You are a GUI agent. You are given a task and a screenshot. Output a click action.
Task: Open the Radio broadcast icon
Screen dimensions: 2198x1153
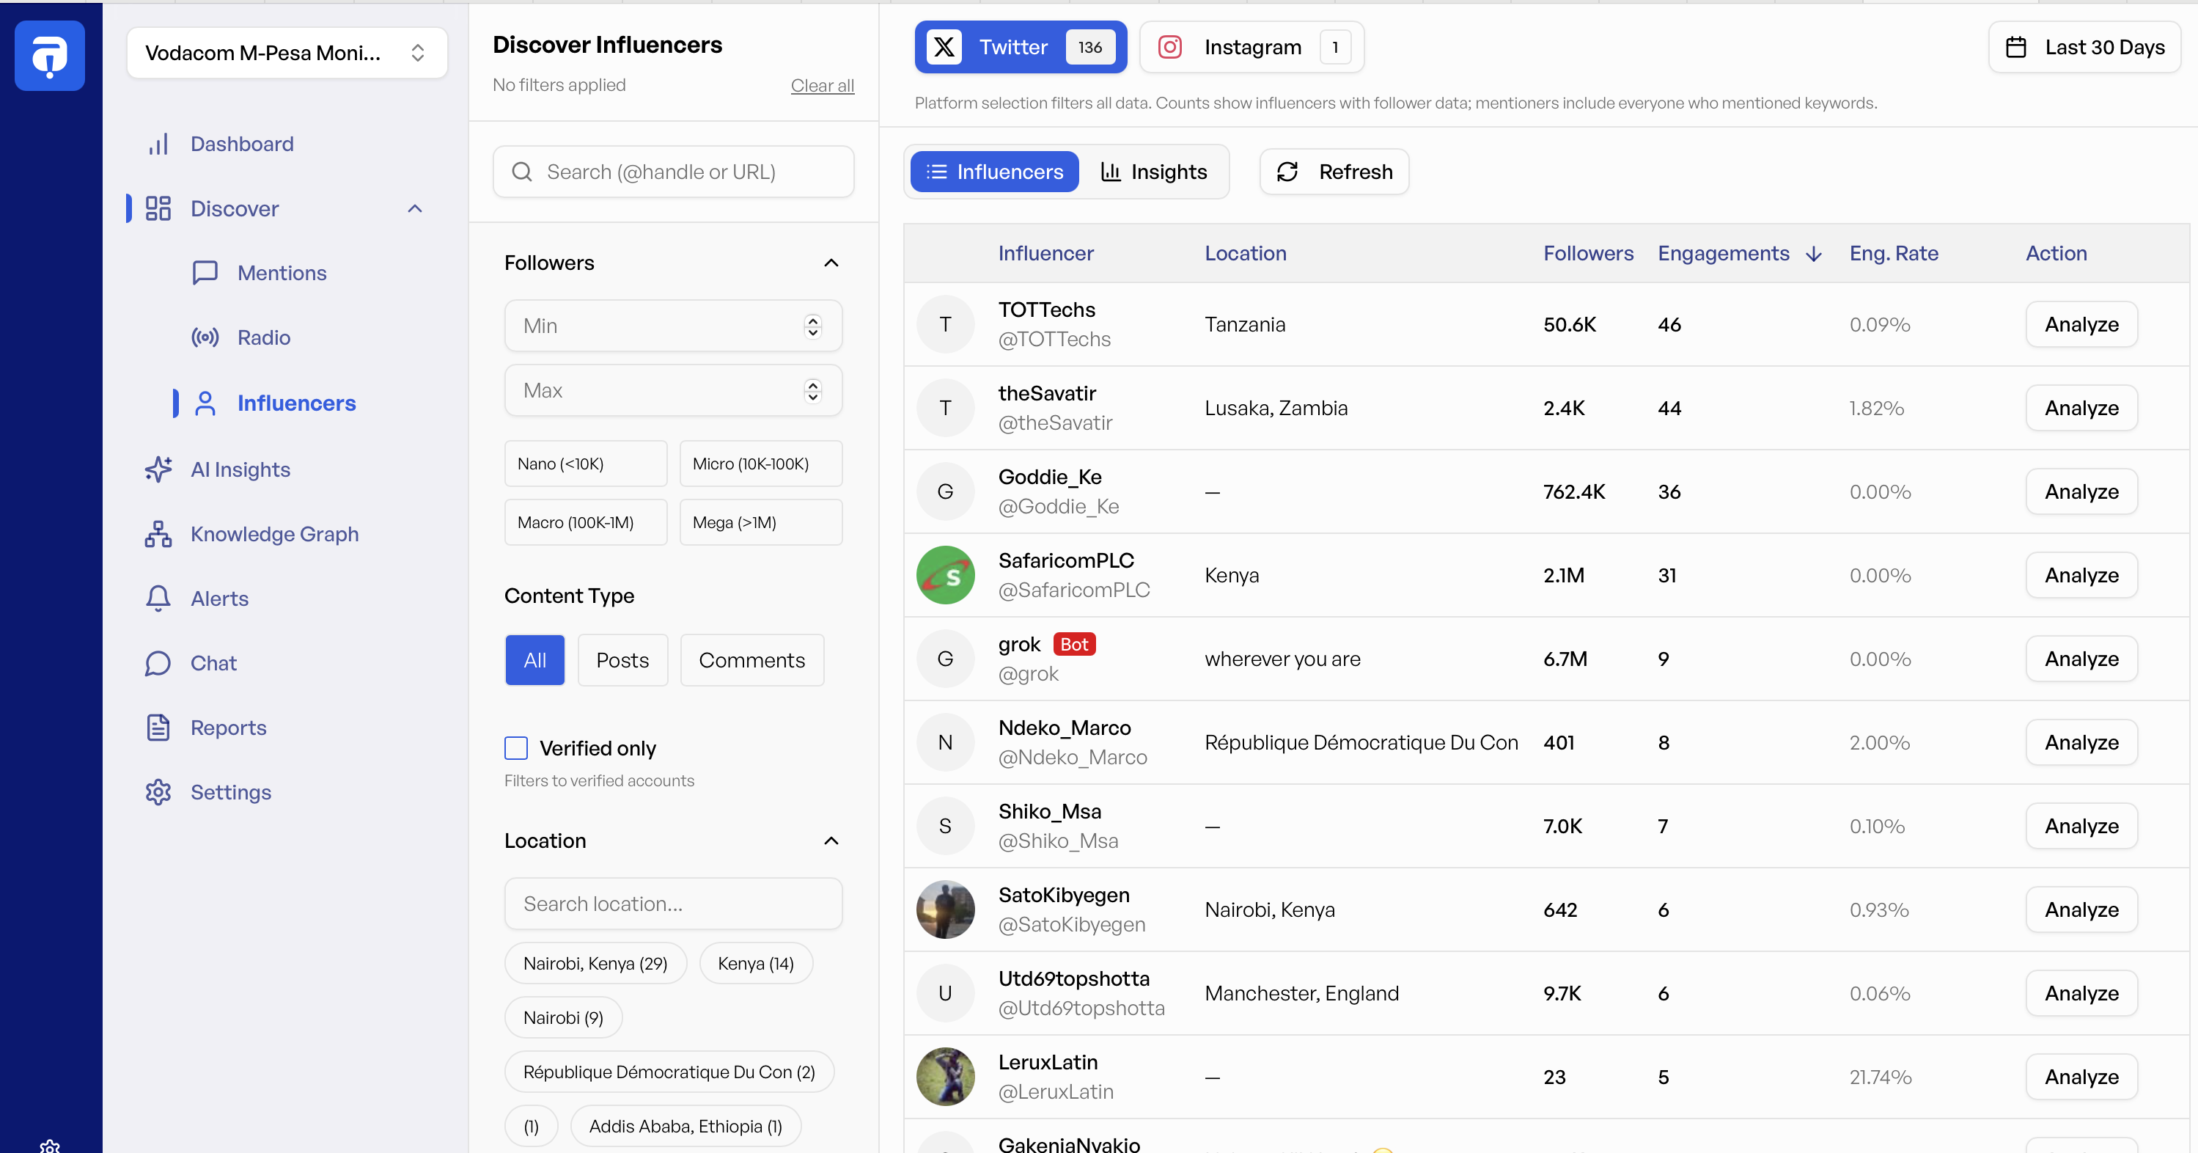pyautogui.click(x=205, y=337)
